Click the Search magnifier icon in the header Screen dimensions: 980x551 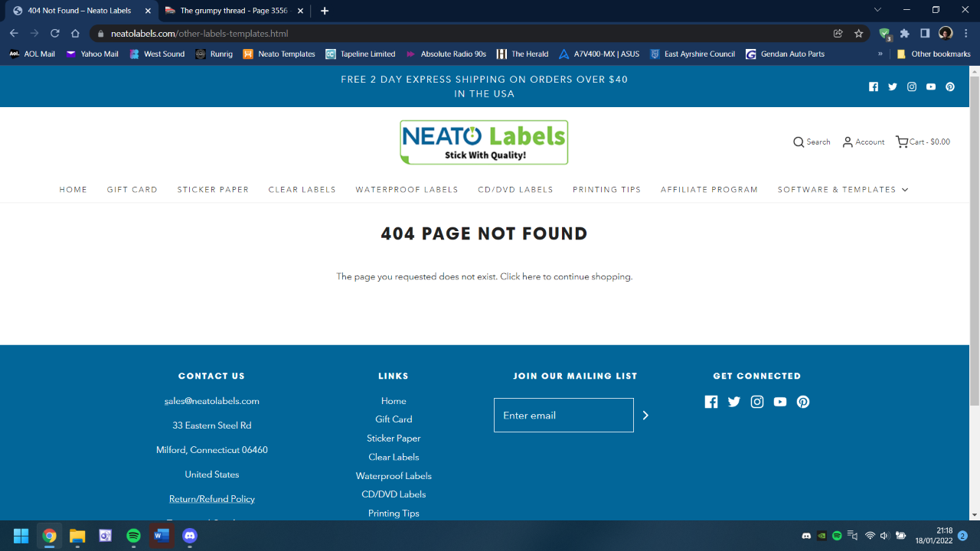799,142
